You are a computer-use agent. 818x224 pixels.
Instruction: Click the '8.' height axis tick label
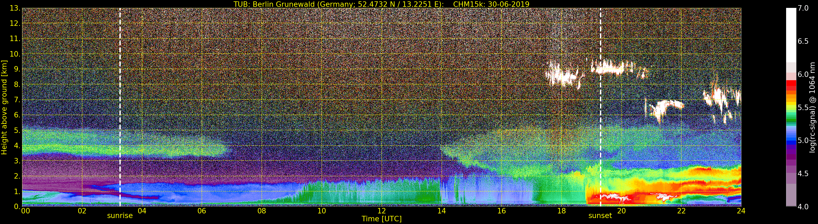point(17,85)
